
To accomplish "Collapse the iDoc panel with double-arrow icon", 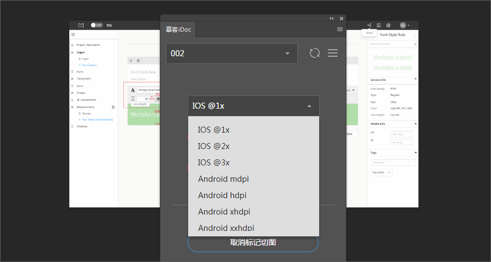I will (331, 19).
